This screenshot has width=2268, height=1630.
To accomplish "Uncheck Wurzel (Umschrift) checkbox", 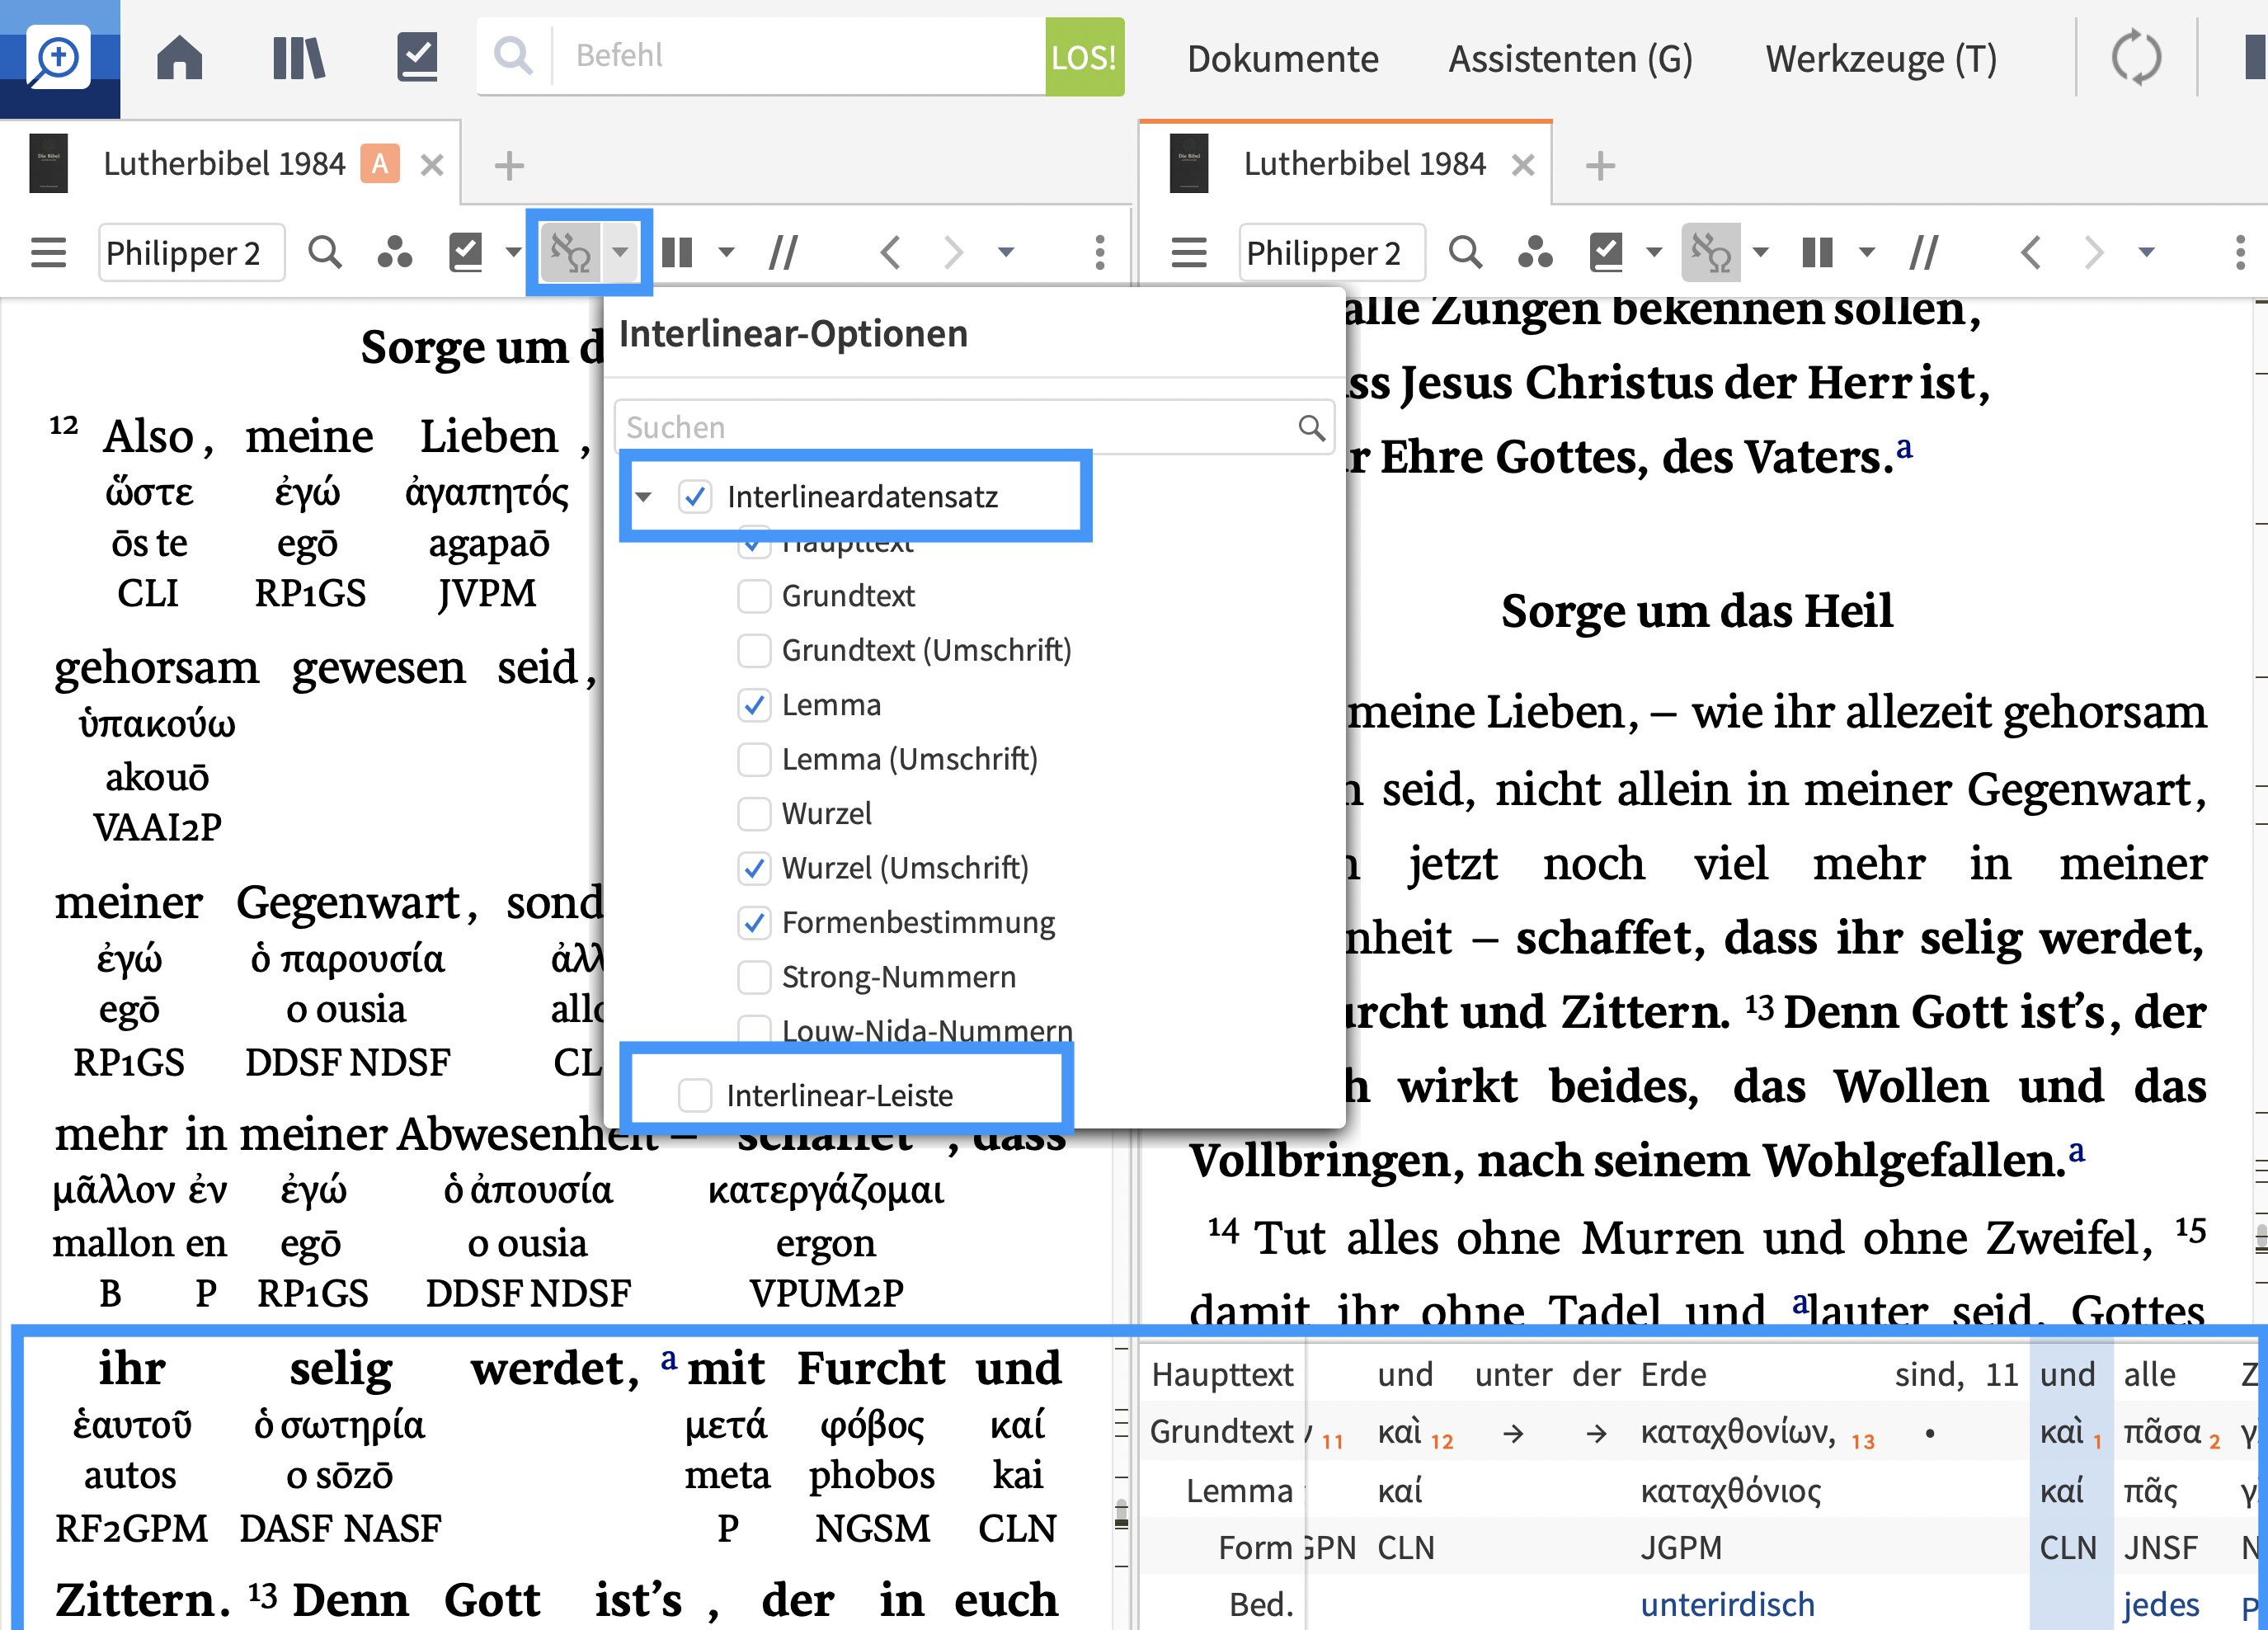I will pos(754,868).
